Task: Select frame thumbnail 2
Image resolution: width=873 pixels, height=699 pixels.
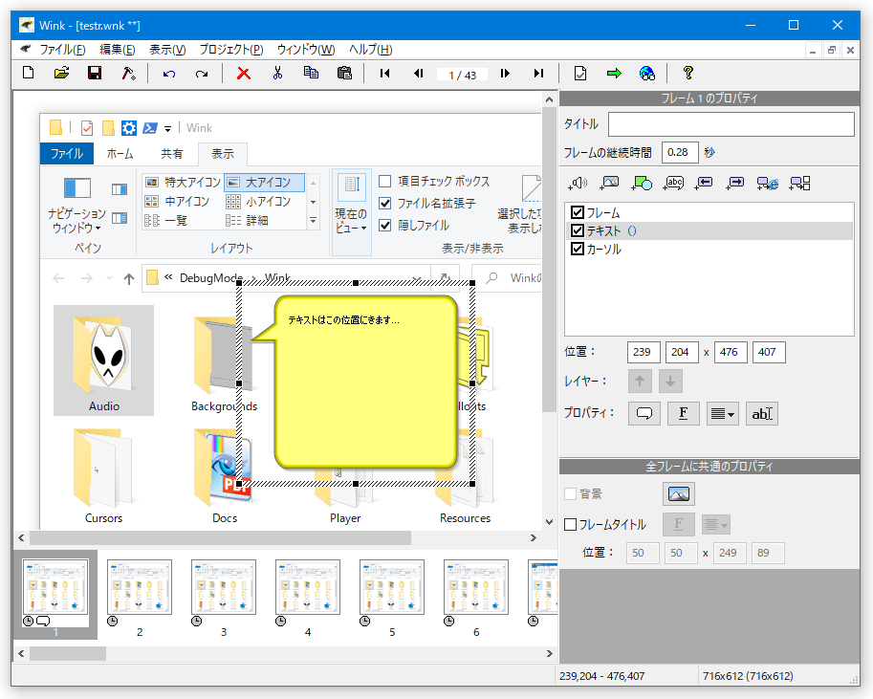Action: [x=140, y=587]
